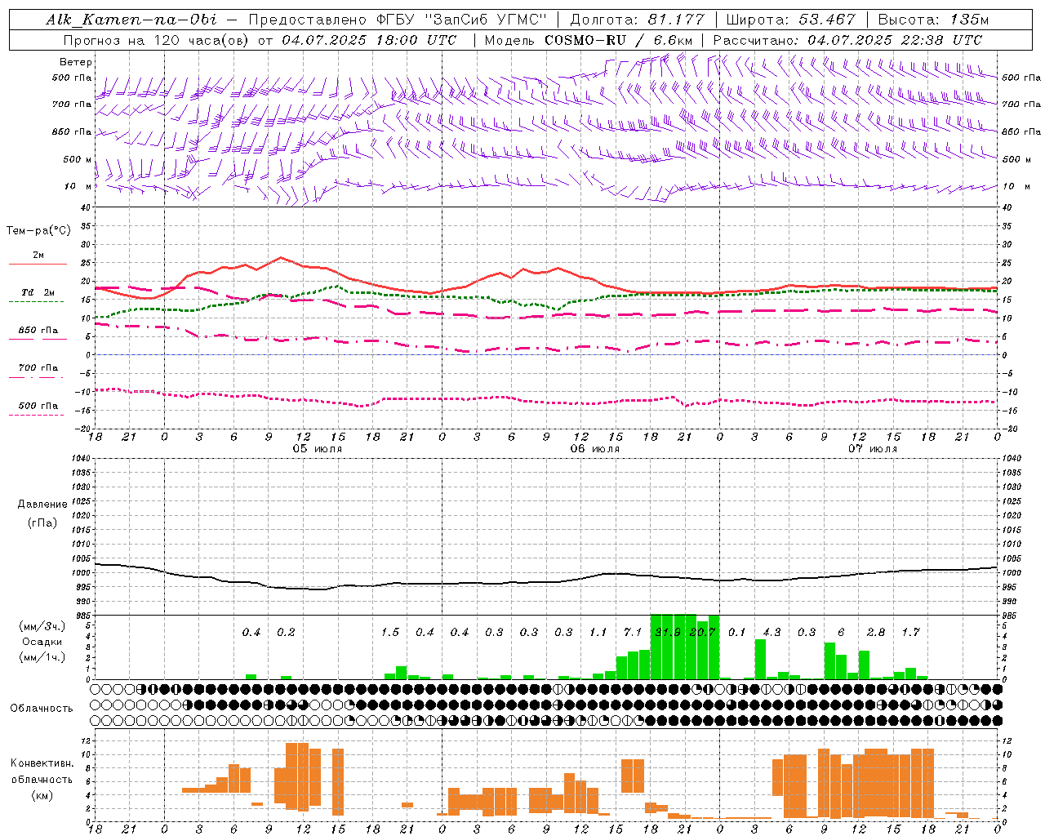The image size is (1045, 836).
Task: Click the 07 июля date label
Action: coord(873,449)
